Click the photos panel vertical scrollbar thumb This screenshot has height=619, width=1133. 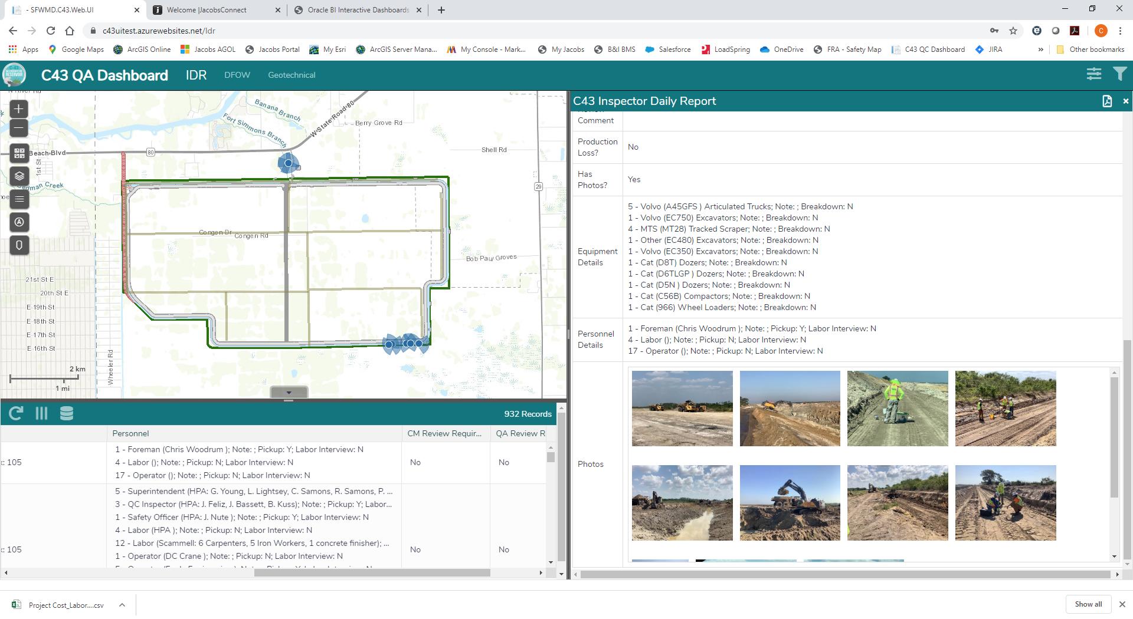(x=1114, y=437)
